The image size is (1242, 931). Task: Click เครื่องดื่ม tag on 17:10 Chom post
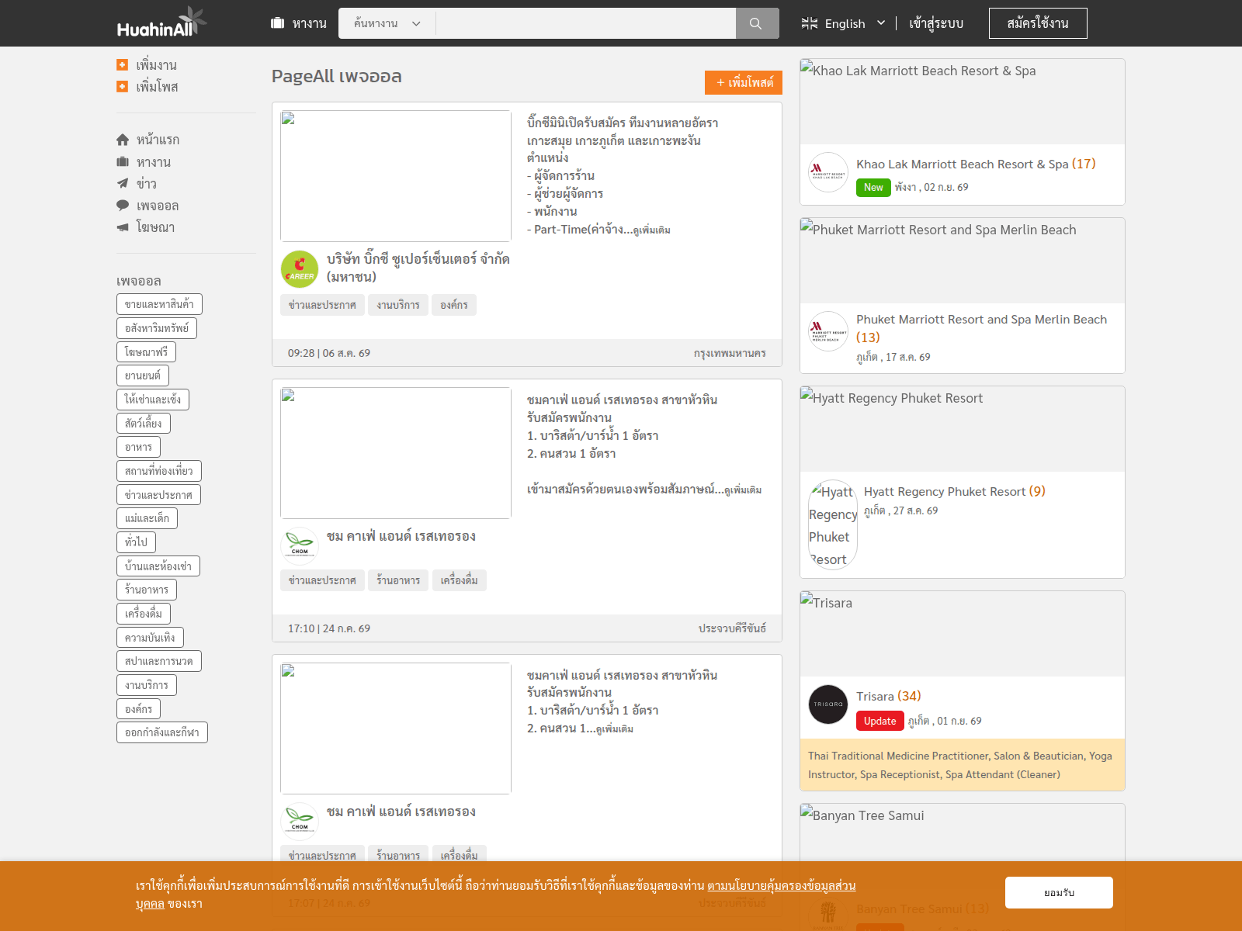[x=460, y=580]
